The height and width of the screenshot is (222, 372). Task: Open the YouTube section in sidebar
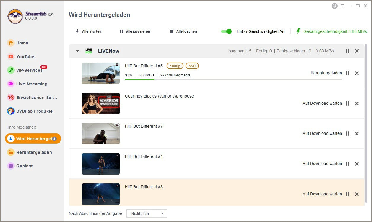25,57
